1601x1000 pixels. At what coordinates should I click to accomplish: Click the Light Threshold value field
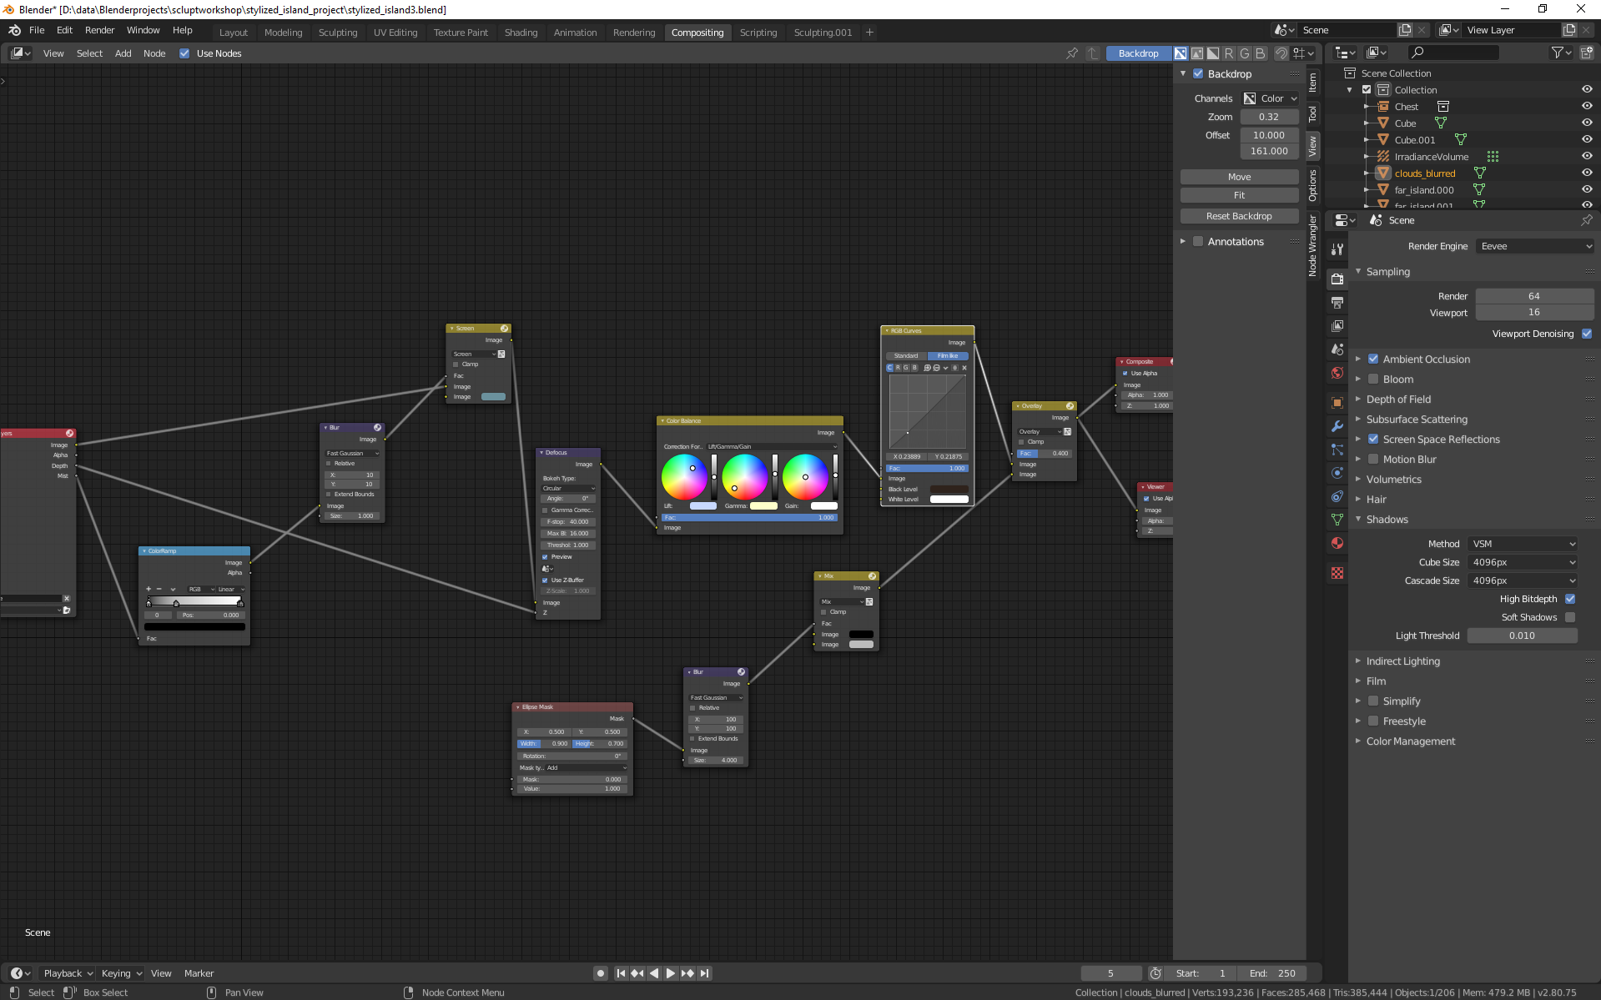(x=1522, y=636)
